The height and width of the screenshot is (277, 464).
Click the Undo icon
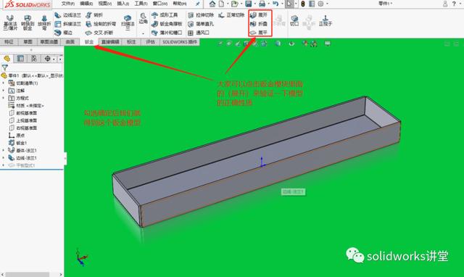point(275,4)
